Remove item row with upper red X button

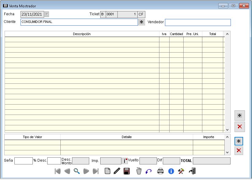pos(239,127)
